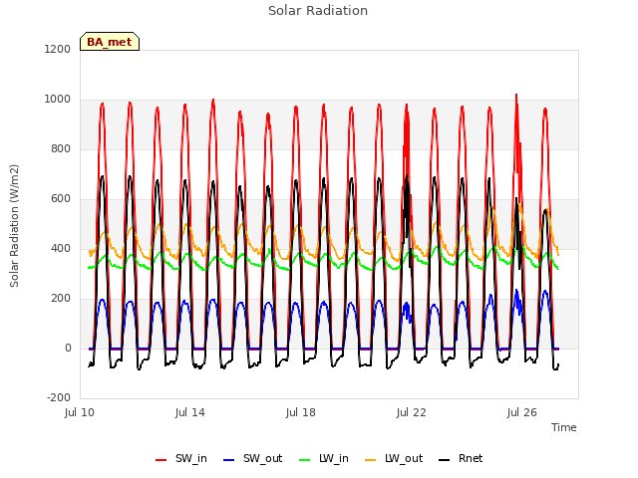The image size is (638, 478).
Task: Click the 1000 y-axis tick label
Action: pos(58,100)
